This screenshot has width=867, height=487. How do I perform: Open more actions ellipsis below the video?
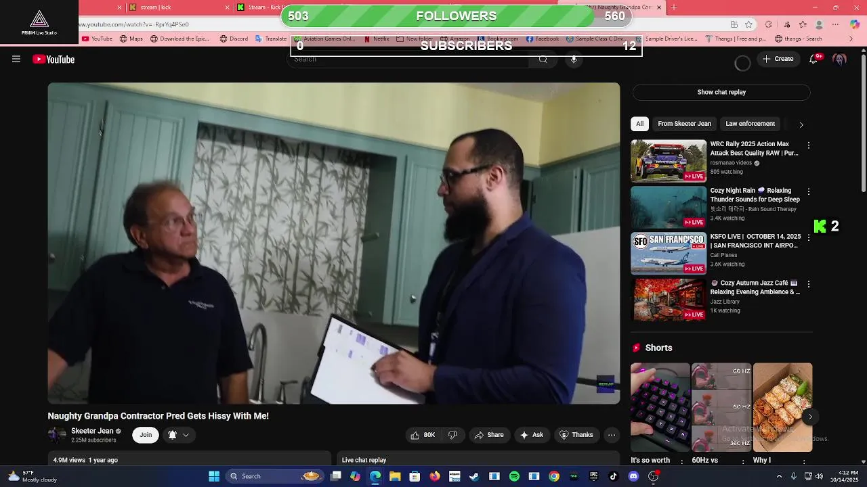coord(612,435)
